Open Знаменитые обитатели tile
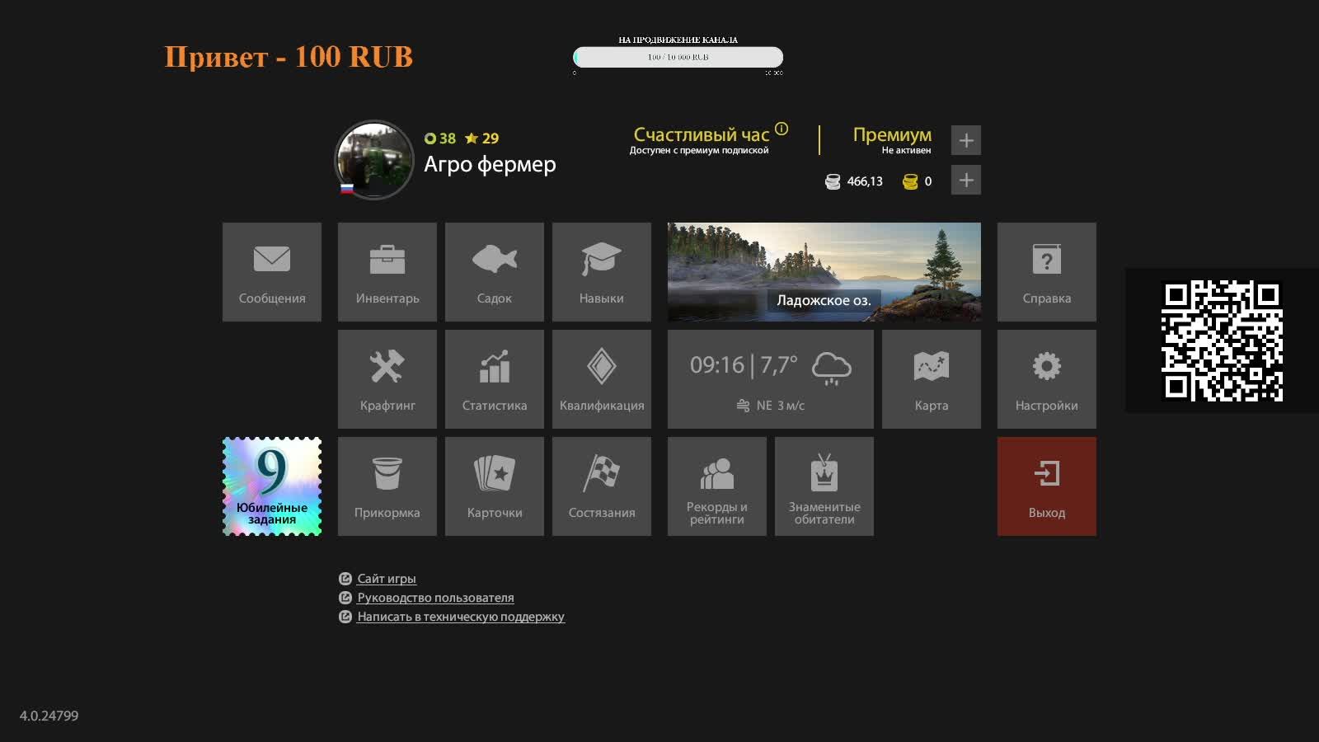Screen dimensions: 1319x742 pos(824,486)
